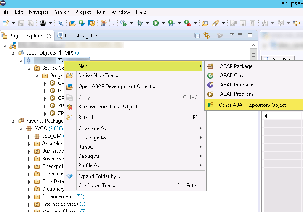Open the Run As submenu
Image resolution: width=303 pixels, height=212 pixels.
(x=135, y=147)
